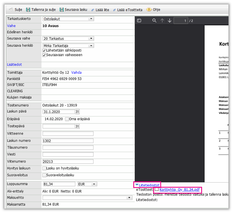Viewport: 233px width, 213px height.
Task: Click the PDF search magnifier icon
Action: coord(155,21)
